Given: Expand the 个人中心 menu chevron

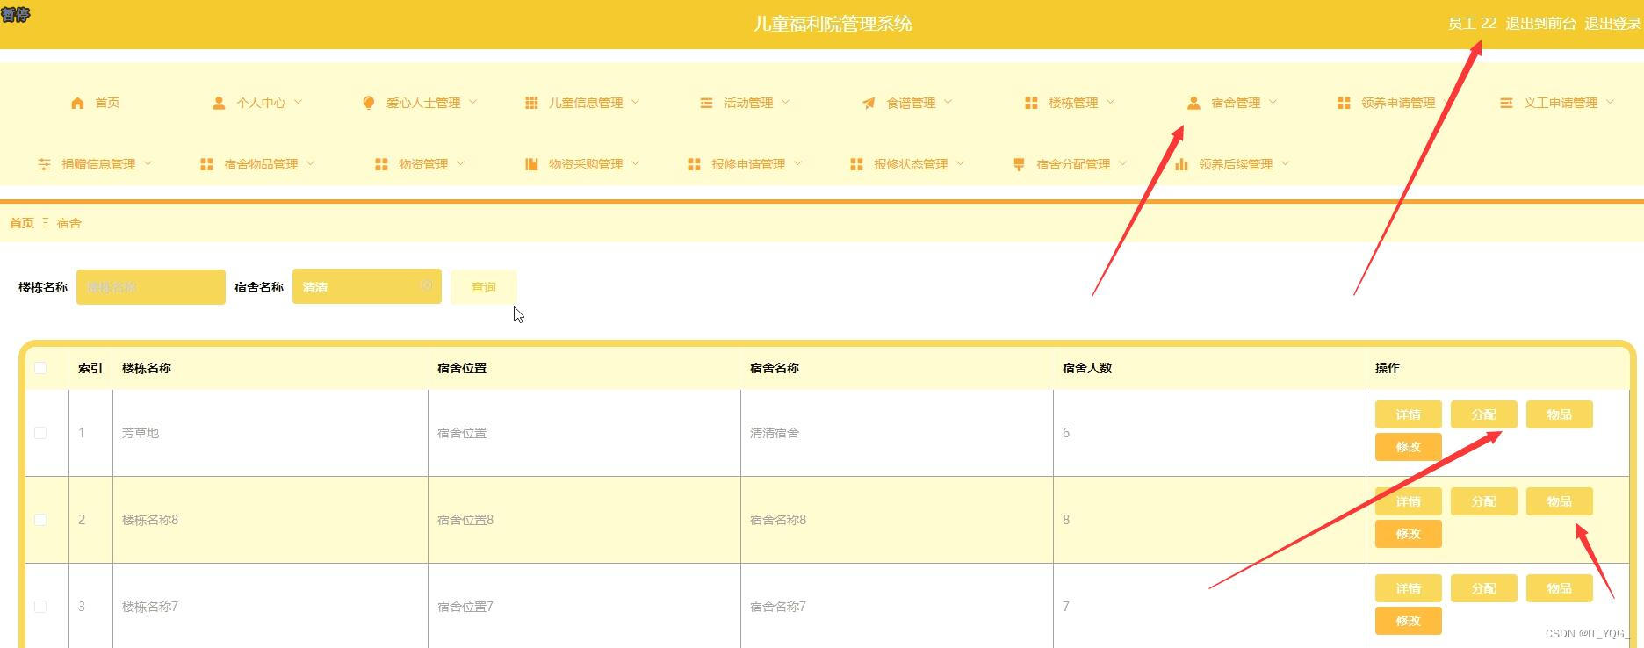Looking at the screenshot, I should [x=298, y=102].
